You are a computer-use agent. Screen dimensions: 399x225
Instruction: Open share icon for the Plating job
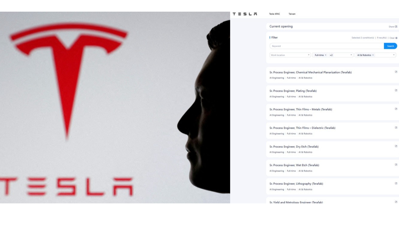(x=396, y=90)
